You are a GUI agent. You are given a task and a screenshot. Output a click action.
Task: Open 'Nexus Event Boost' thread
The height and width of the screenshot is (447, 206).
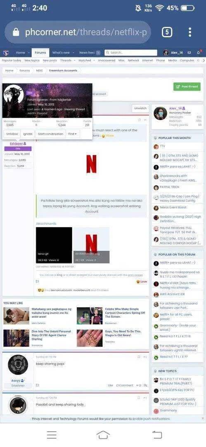pos(173,207)
